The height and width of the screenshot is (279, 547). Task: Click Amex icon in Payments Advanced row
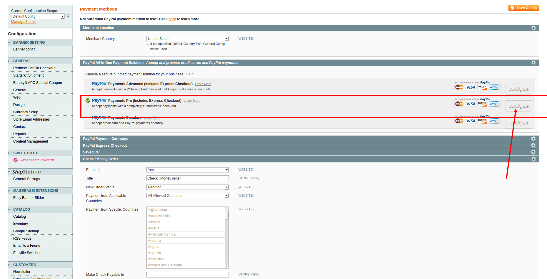pos(494,87)
